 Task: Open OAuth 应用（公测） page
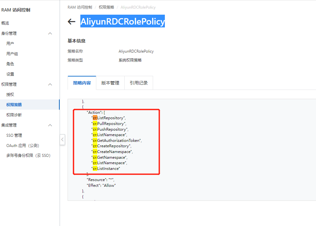(x=23, y=145)
